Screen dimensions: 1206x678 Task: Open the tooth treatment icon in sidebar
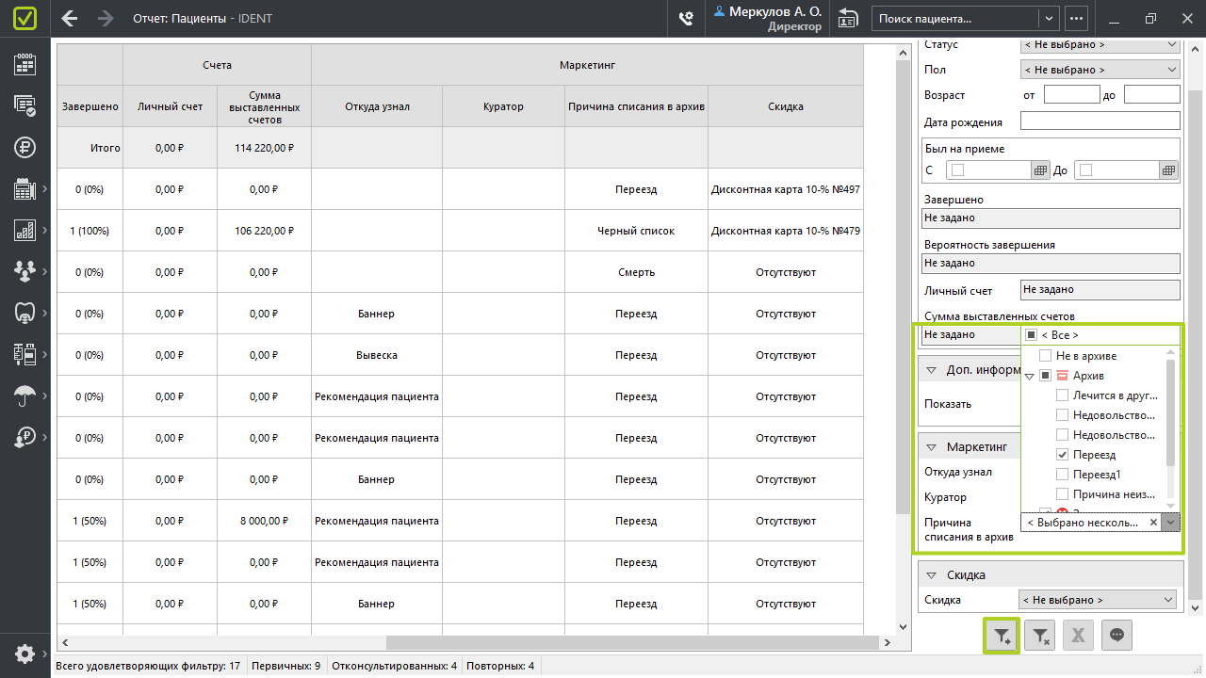coord(24,313)
